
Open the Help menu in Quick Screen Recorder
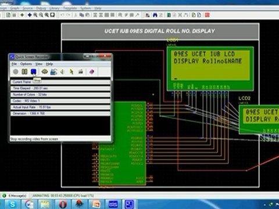(49, 64)
